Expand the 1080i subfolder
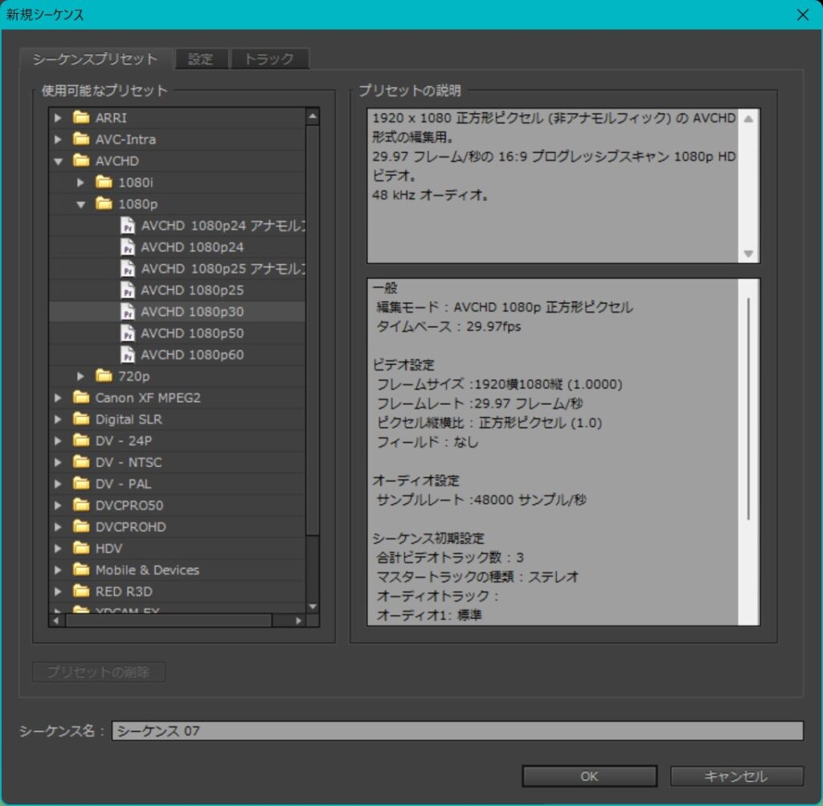This screenshot has width=823, height=806. [x=80, y=182]
